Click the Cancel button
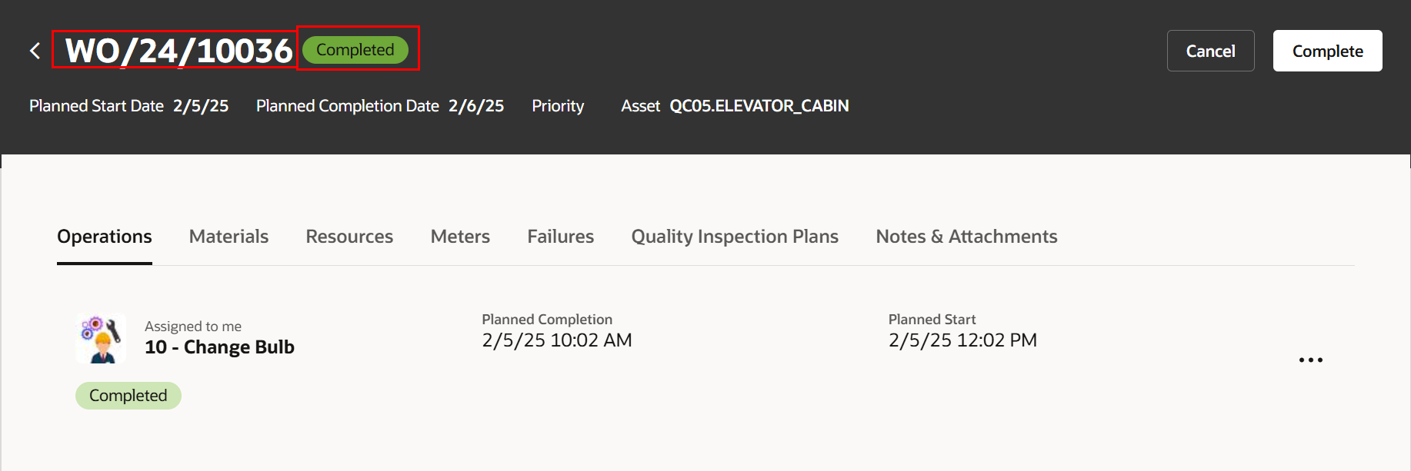This screenshot has width=1411, height=471. tap(1210, 51)
